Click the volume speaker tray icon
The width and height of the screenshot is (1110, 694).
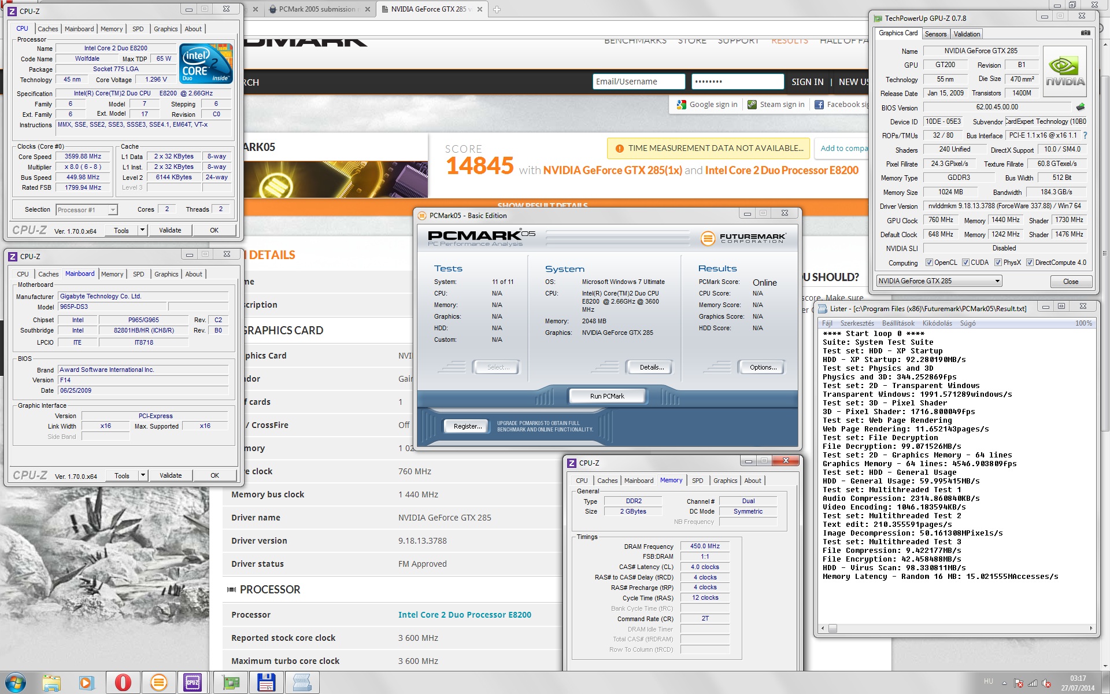click(x=1046, y=683)
